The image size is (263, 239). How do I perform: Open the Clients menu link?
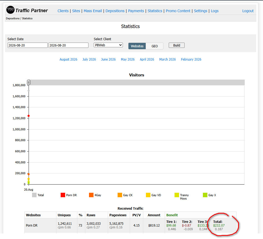[63, 11]
